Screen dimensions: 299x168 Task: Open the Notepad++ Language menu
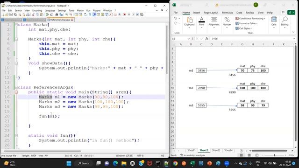50,10
